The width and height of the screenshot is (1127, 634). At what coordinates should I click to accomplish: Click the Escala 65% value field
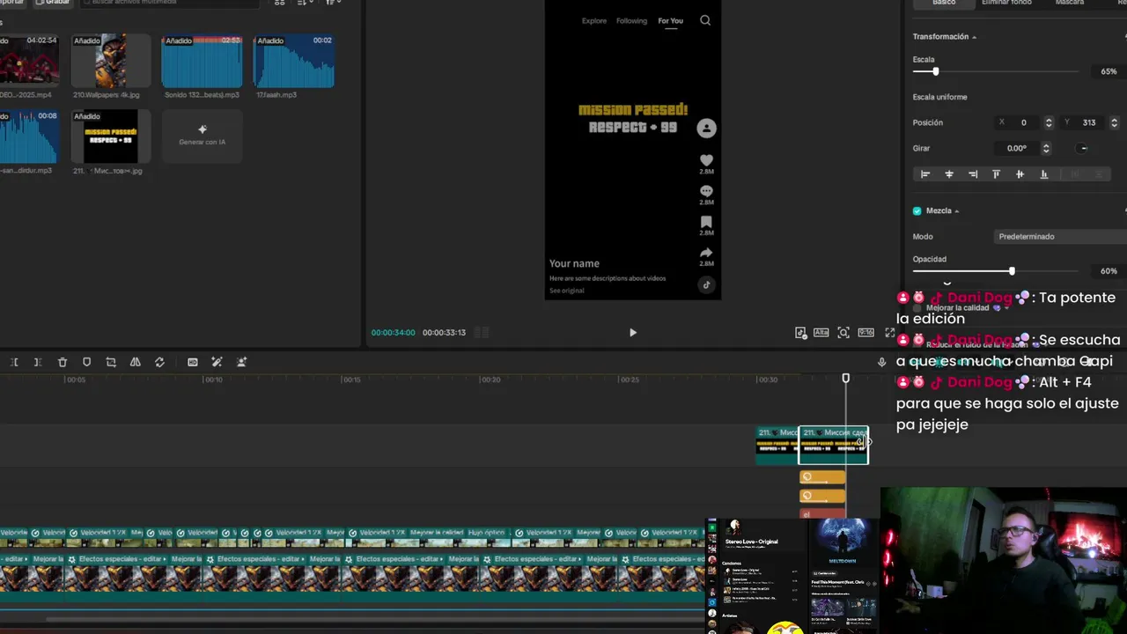click(1109, 71)
